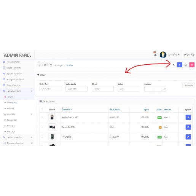Toggle the filter funnel toolbar button
196x196 pixels.
[x=174, y=65]
